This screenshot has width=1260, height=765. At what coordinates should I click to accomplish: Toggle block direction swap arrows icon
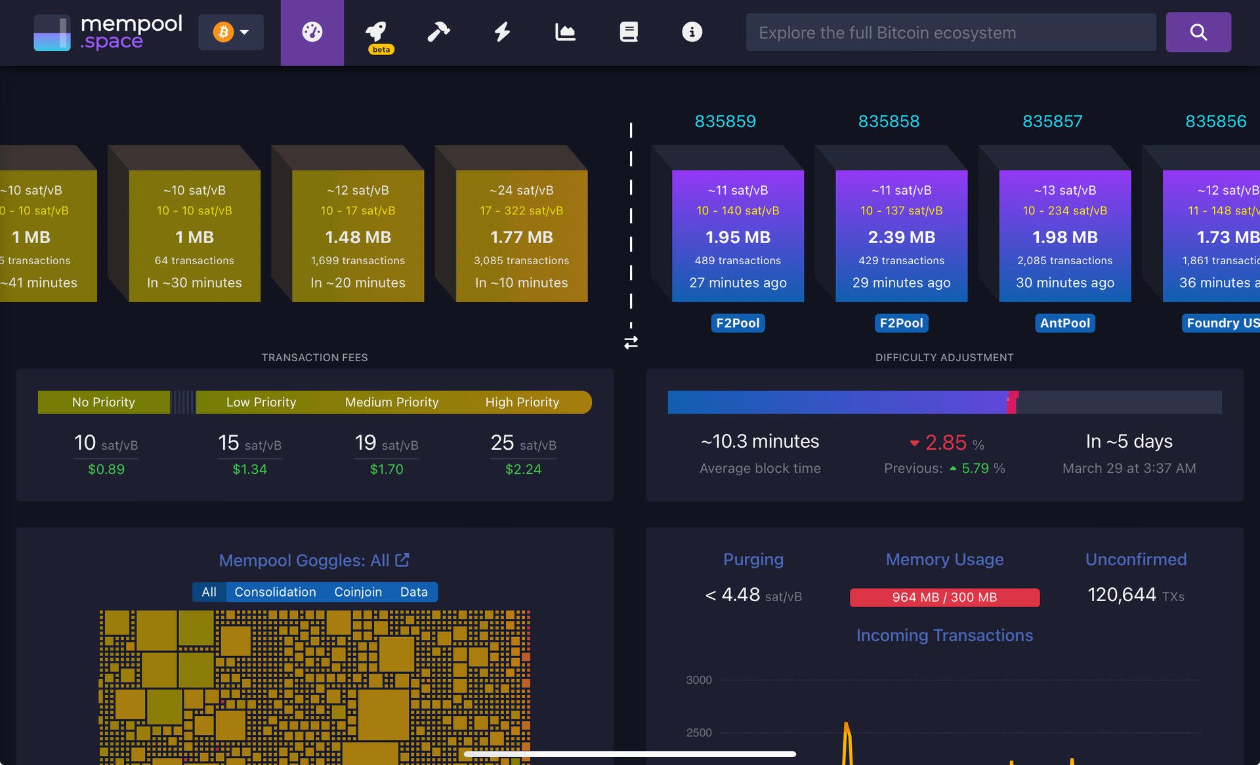pyautogui.click(x=631, y=343)
